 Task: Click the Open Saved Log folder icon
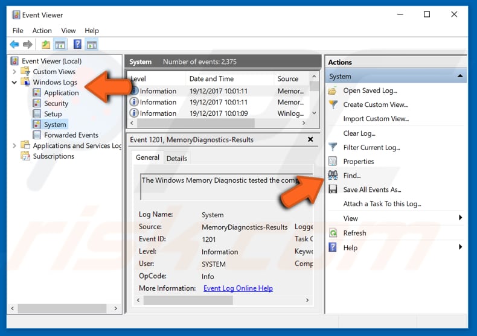[x=333, y=90]
